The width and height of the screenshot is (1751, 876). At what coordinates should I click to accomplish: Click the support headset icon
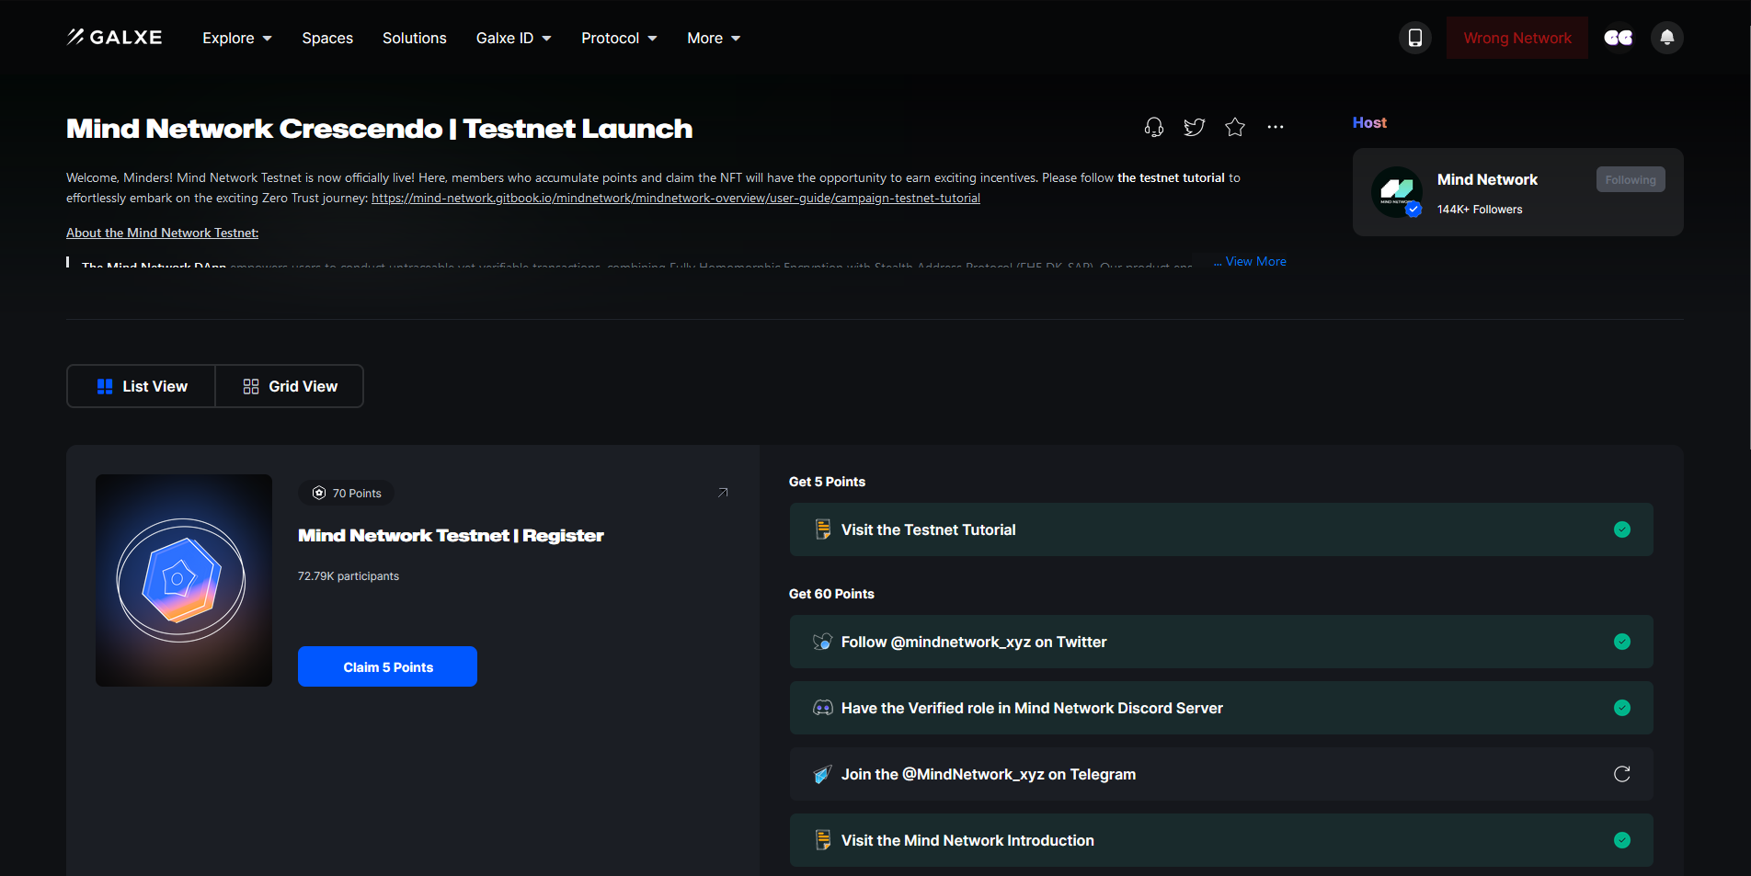(x=1154, y=127)
